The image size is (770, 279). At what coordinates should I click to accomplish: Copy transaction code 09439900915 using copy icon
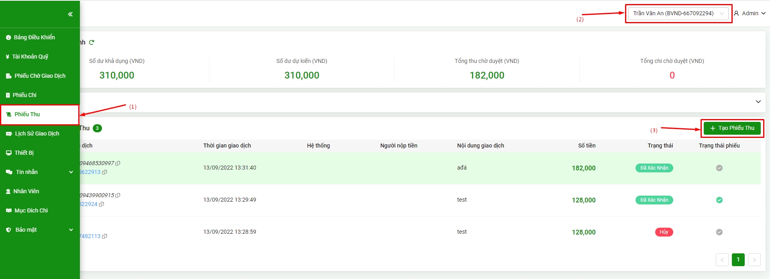point(118,195)
